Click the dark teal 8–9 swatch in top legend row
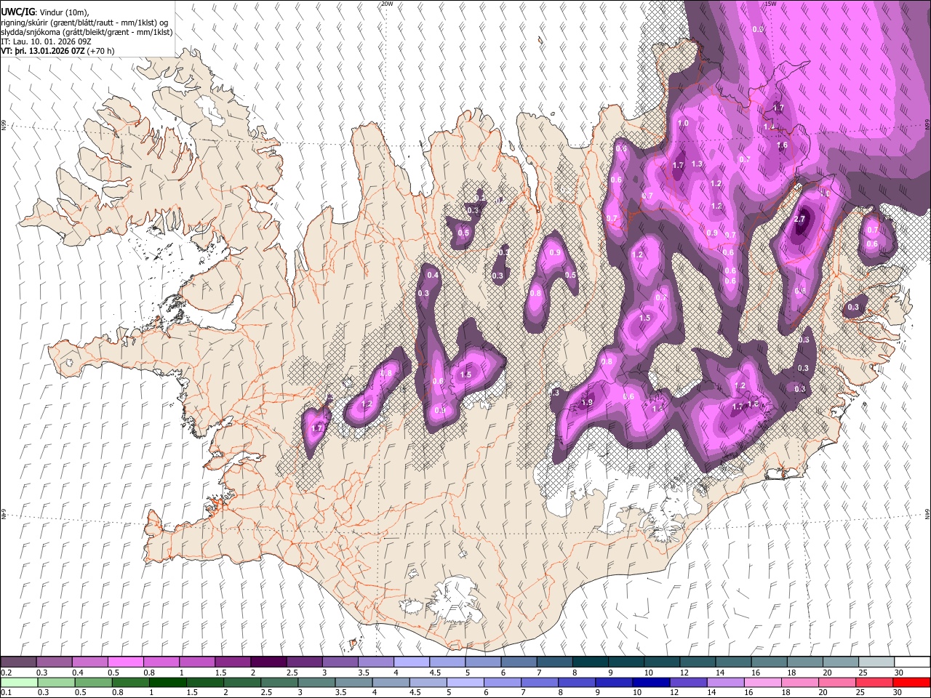931x698 pixels. [591, 662]
